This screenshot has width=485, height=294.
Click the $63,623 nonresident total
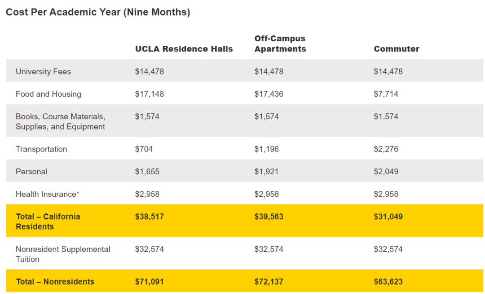click(x=388, y=281)
